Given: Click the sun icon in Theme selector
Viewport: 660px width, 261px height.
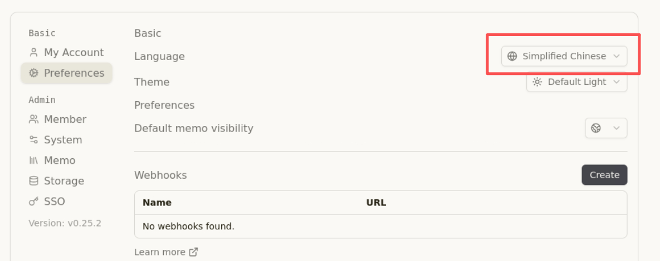Looking at the screenshot, I should (537, 82).
